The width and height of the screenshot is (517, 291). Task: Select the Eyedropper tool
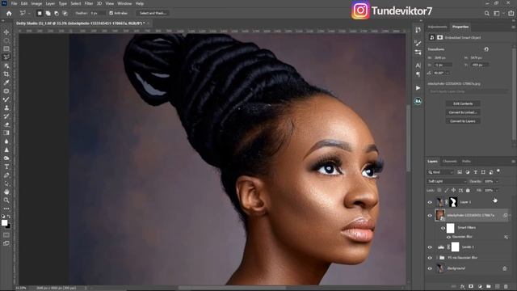pos(6,82)
